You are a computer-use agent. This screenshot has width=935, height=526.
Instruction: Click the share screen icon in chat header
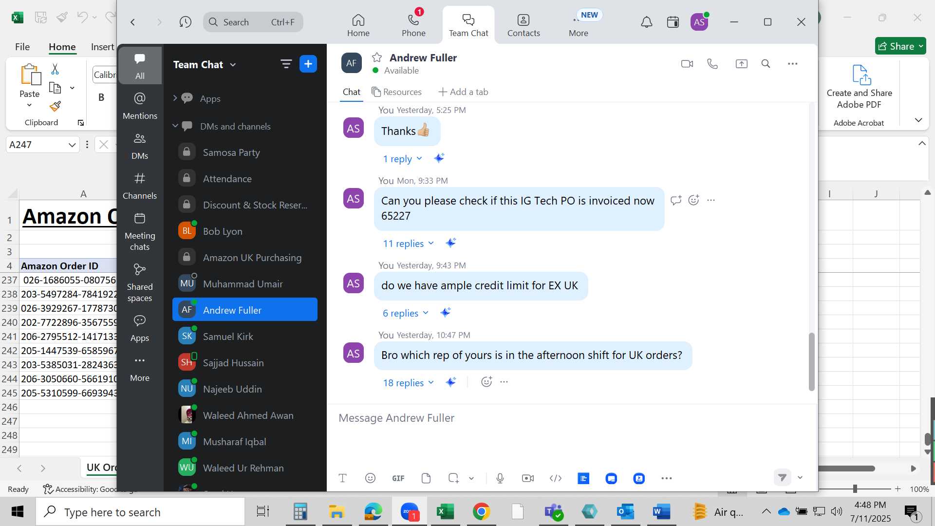pyautogui.click(x=741, y=64)
